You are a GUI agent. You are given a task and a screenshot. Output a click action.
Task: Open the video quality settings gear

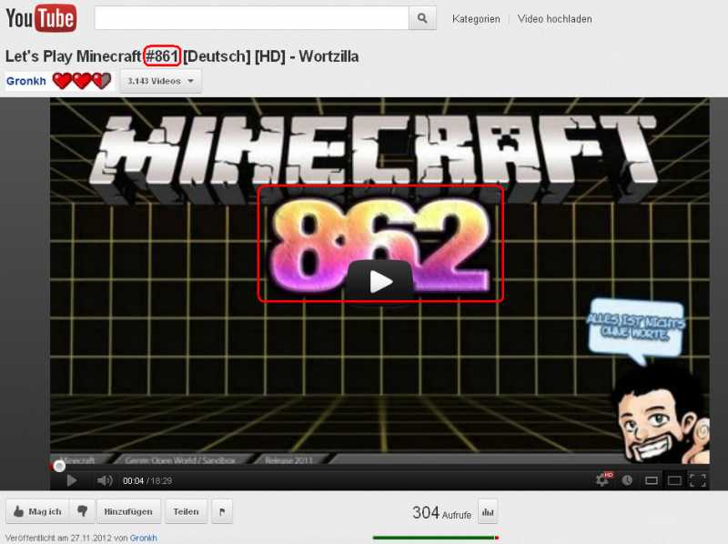(x=602, y=479)
